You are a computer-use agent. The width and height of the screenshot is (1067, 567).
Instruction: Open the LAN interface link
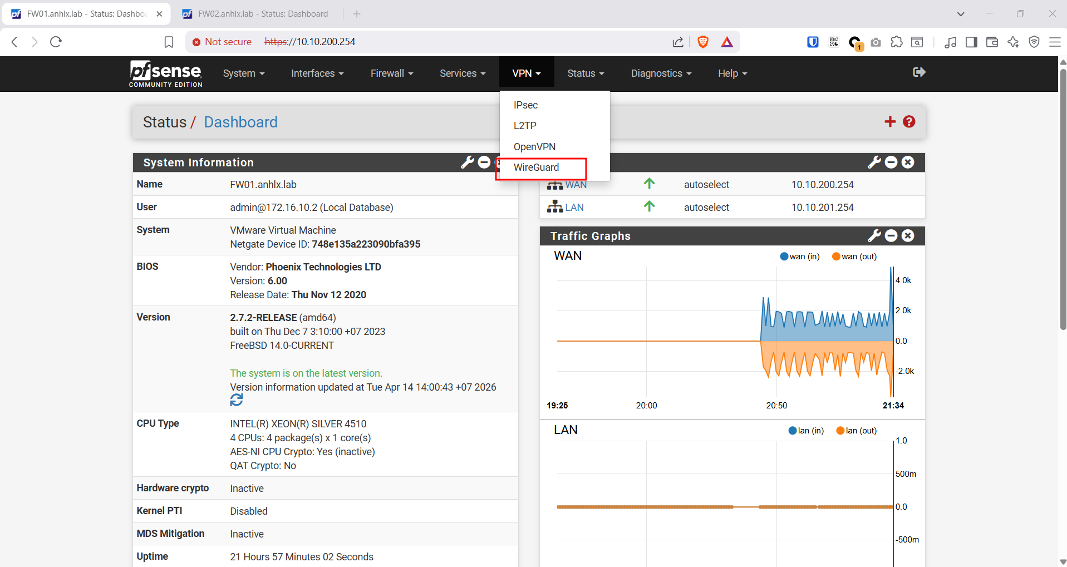point(574,208)
